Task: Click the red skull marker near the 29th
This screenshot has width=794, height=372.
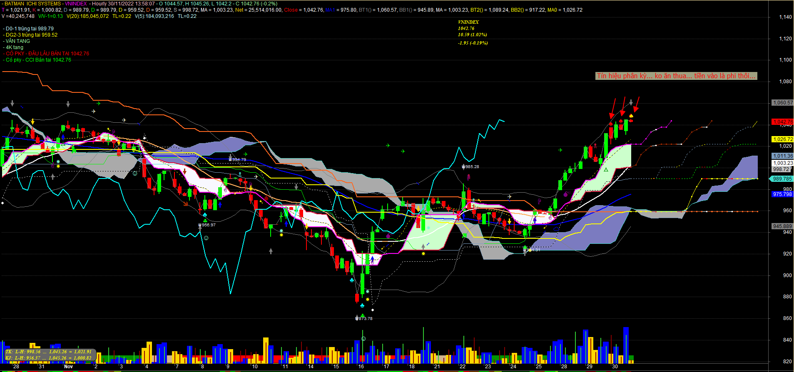Action: coord(595,146)
